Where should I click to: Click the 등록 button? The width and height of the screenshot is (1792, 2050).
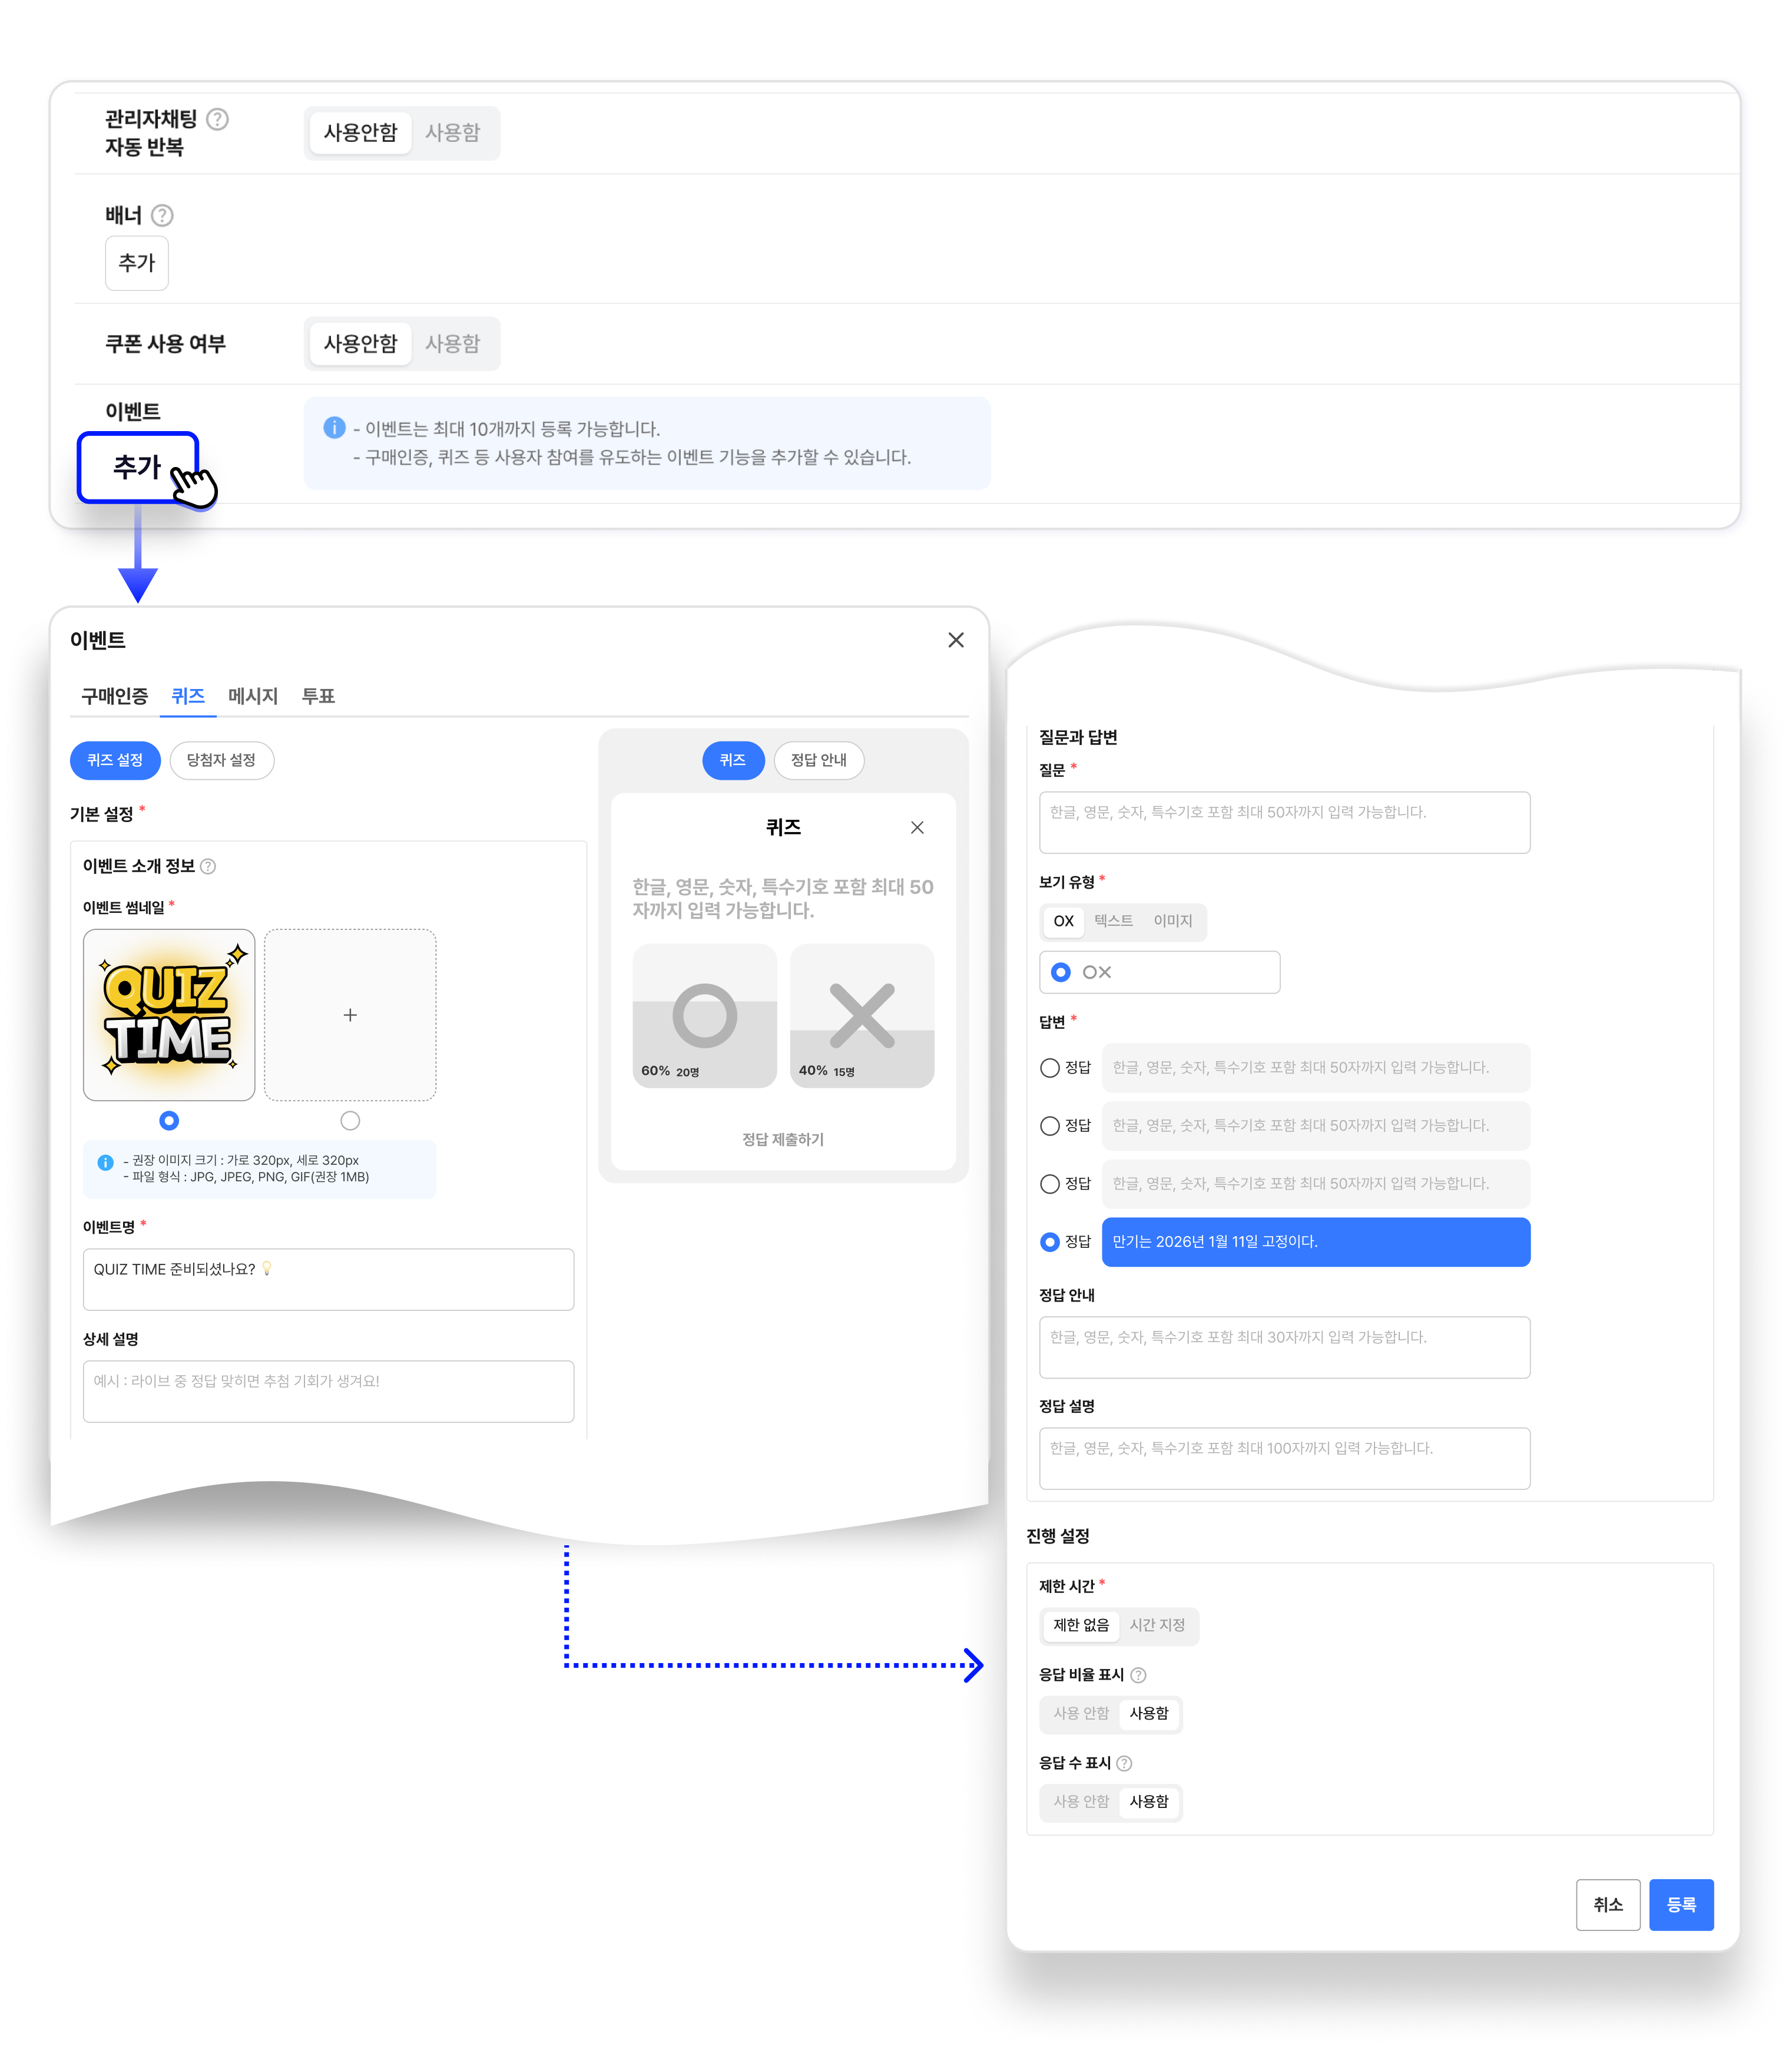1680,1904
